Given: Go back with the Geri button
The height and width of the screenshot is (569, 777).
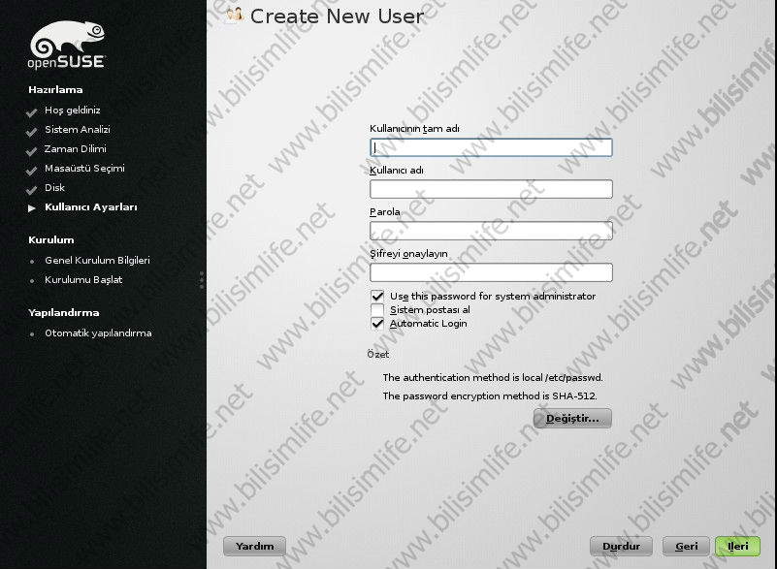Looking at the screenshot, I should [687, 546].
